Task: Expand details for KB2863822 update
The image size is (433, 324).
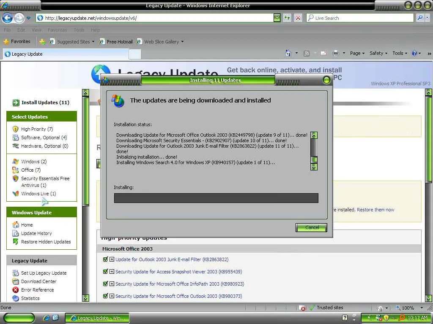Action: pyautogui.click(x=112, y=259)
